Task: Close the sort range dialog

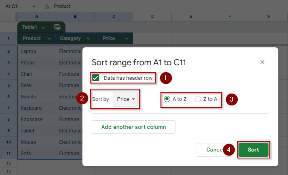Action: (x=262, y=62)
